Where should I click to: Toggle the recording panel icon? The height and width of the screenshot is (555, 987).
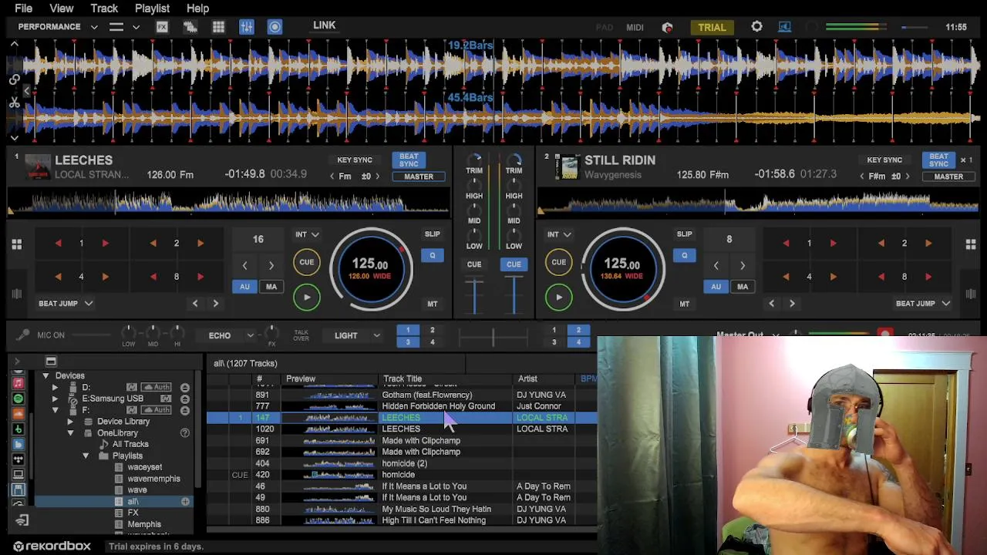pos(275,27)
